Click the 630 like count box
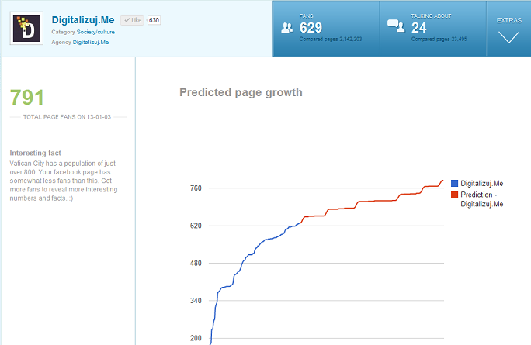Image resolution: width=531 pixels, height=345 pixels. coord(154,20)
